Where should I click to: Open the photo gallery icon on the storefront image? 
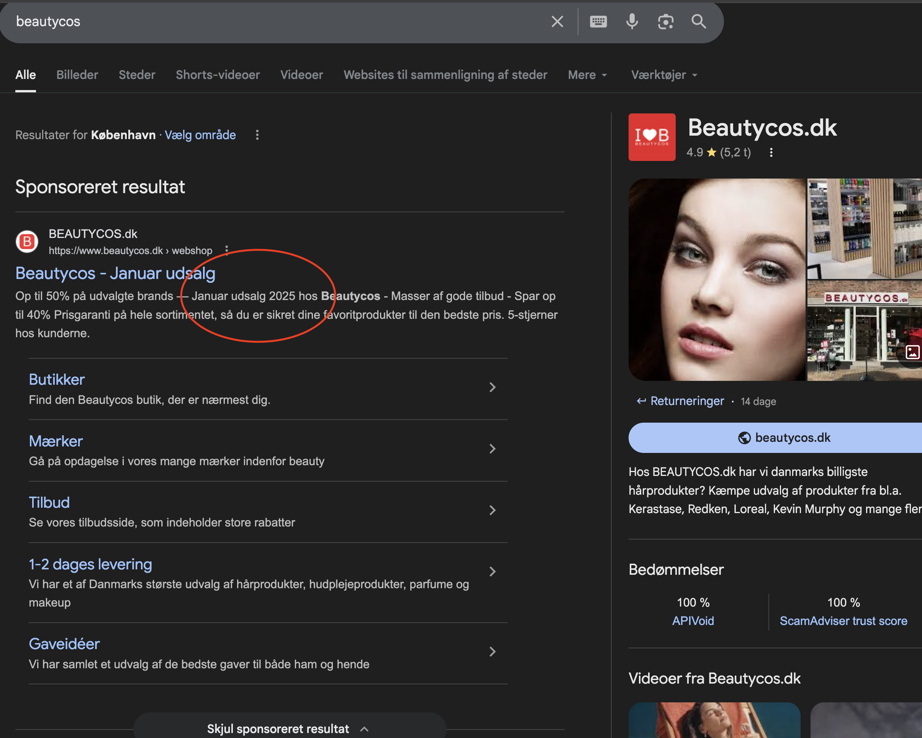[x=912, y=352]
